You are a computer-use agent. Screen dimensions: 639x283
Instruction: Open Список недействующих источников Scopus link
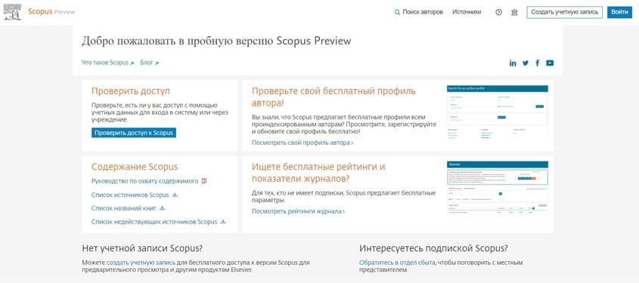click(x=154, y=222)
